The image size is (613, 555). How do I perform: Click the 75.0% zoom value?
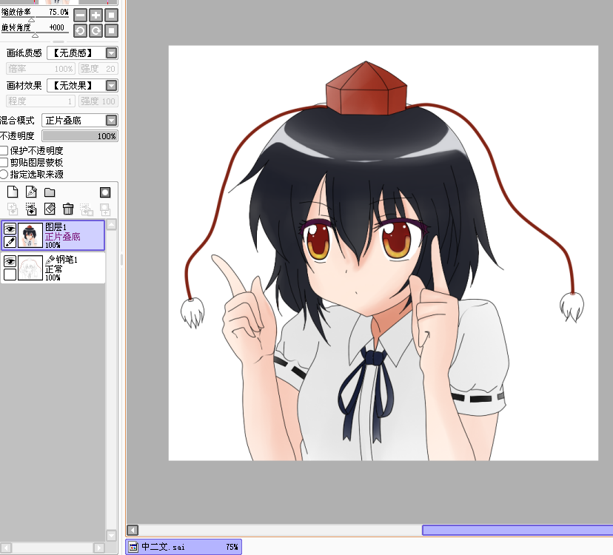pyautogui.click(x=58, y=12)
